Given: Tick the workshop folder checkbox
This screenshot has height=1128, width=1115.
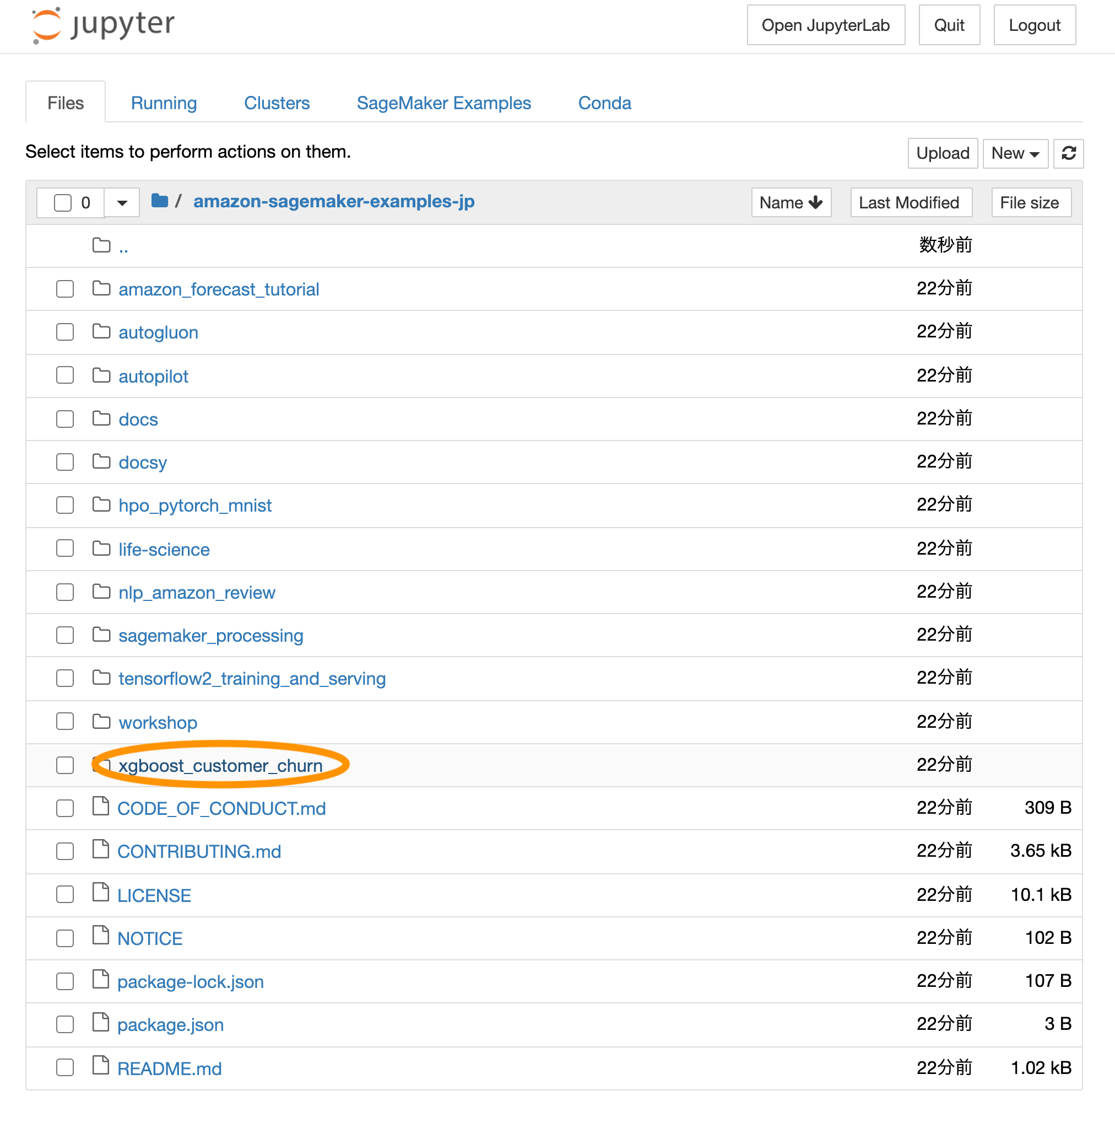Looking at the screenshot, I should pos(65,722).
